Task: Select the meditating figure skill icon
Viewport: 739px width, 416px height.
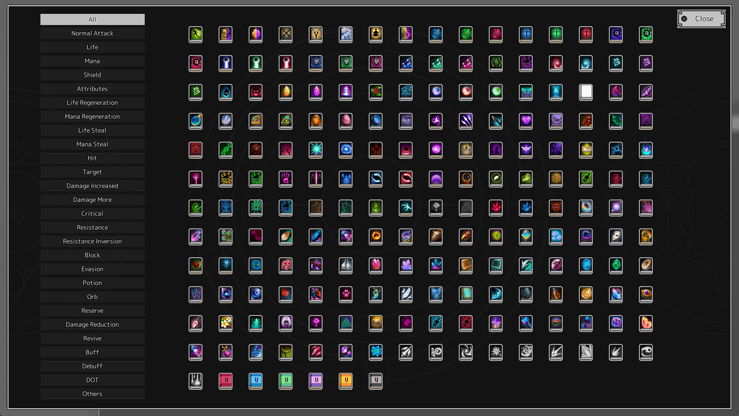Action: point(376,34)
